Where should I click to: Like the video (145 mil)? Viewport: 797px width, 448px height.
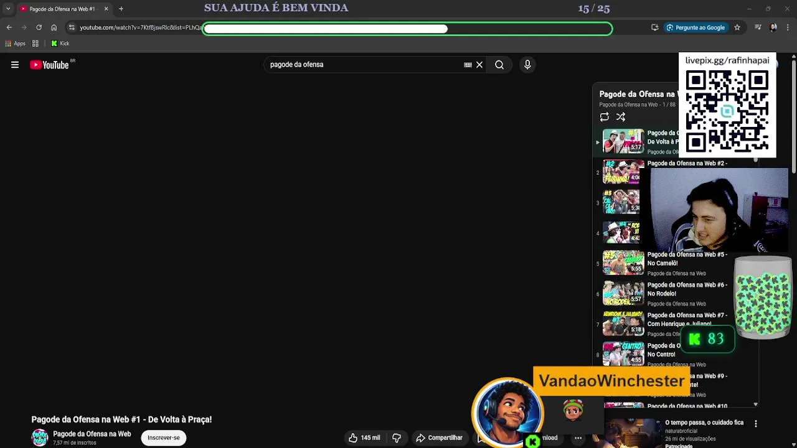tap(365, 437)
